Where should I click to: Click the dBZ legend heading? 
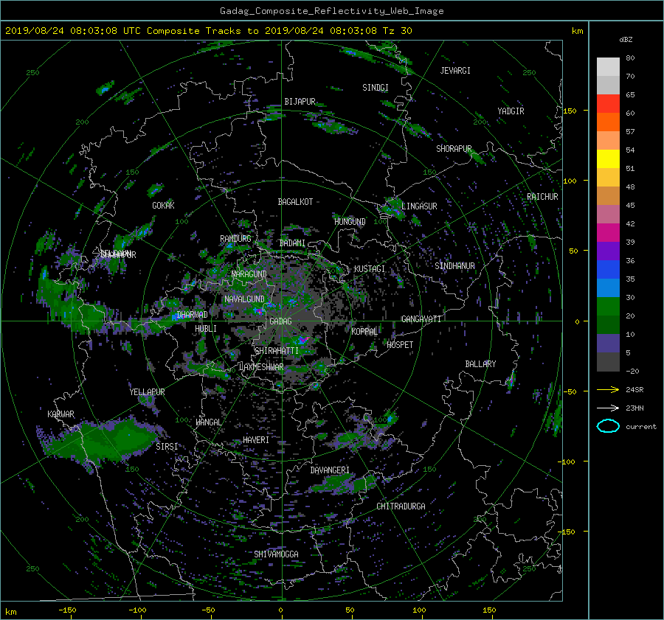click(626, 39)
